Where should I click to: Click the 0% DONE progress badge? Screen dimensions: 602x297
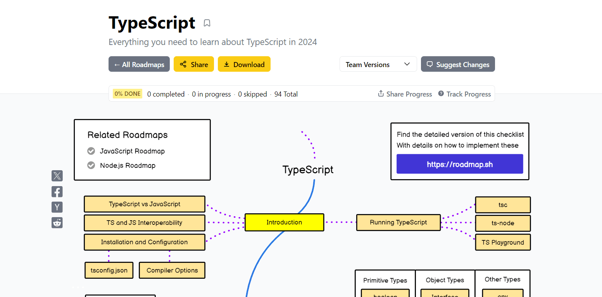tap(128, 94)
